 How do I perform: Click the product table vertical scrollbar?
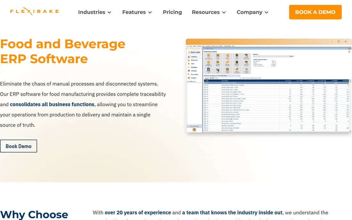coord(350,106)
